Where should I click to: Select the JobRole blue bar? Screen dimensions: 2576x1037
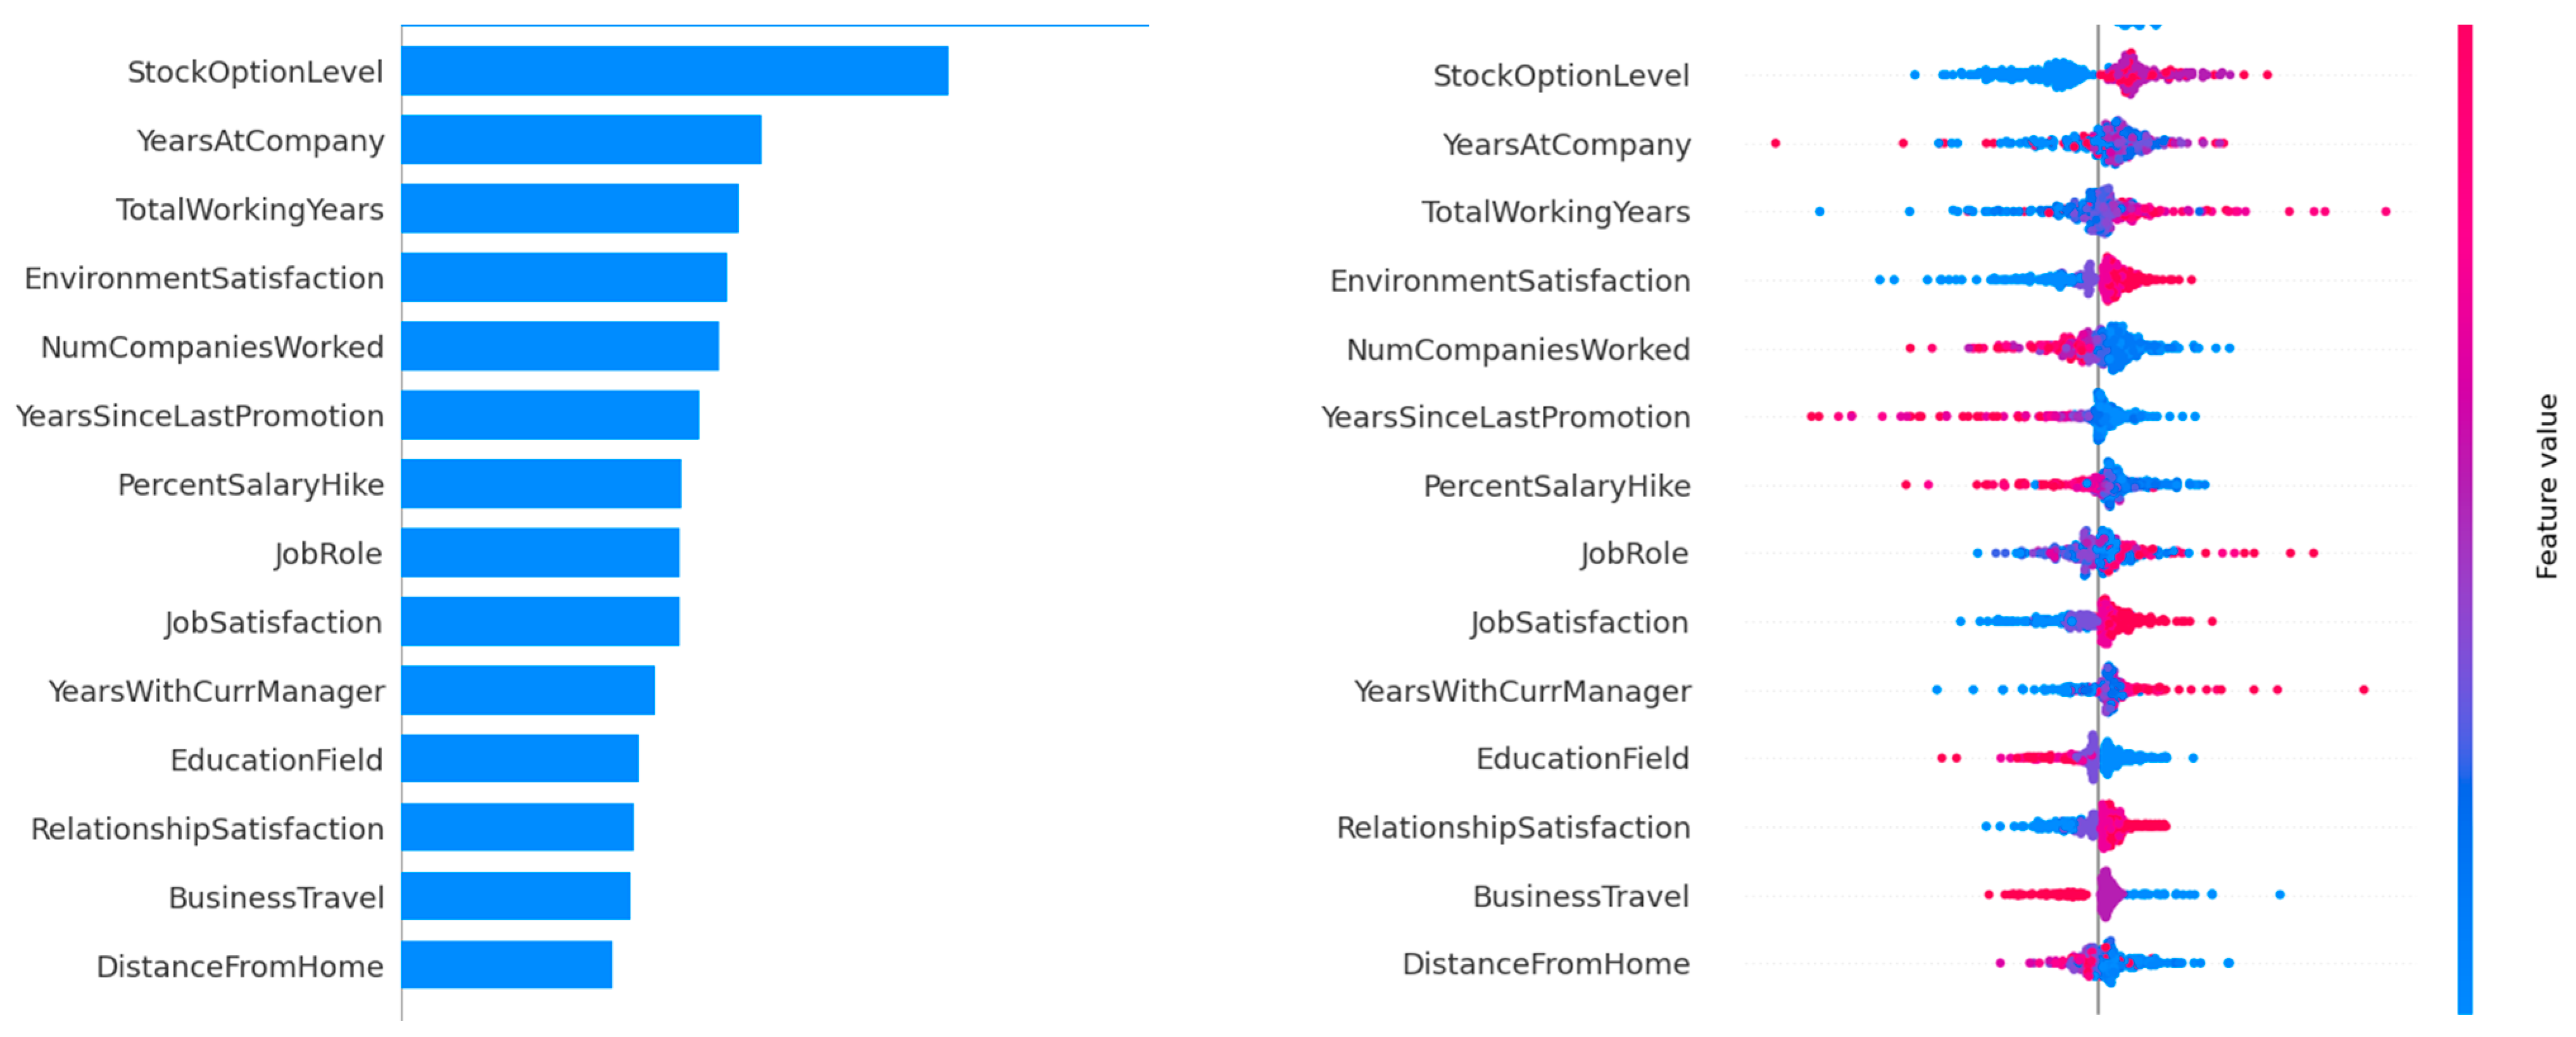click(x=540, y=553)
